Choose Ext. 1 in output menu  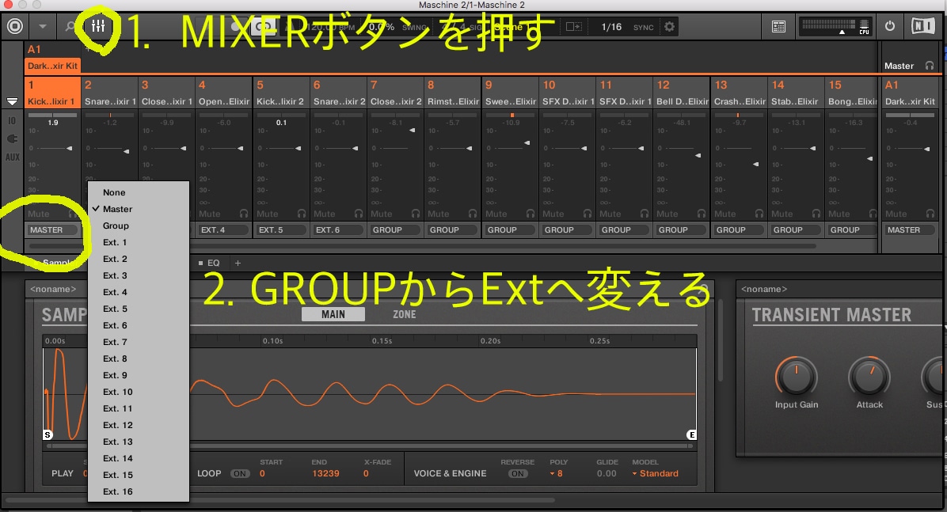[x=139, y=242]
